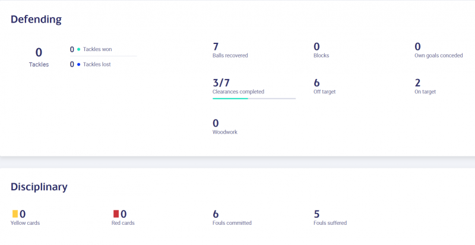Select the Defending section heading
475x245 pixels.
tap(36, 19)
